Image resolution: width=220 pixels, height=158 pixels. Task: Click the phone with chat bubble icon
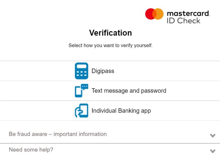[x=81, y=90]
